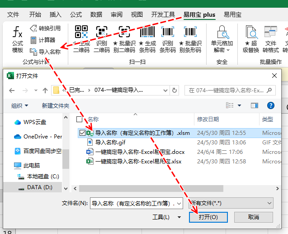
Task: Click the 识别条形码 recognize barcode icon
Action: 167,32
